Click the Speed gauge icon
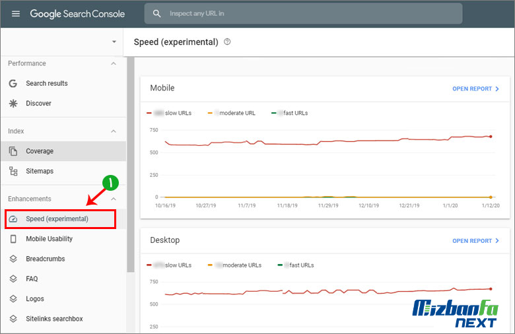The image size is (515, 334). pyautogui.click(x=13, y=219)
